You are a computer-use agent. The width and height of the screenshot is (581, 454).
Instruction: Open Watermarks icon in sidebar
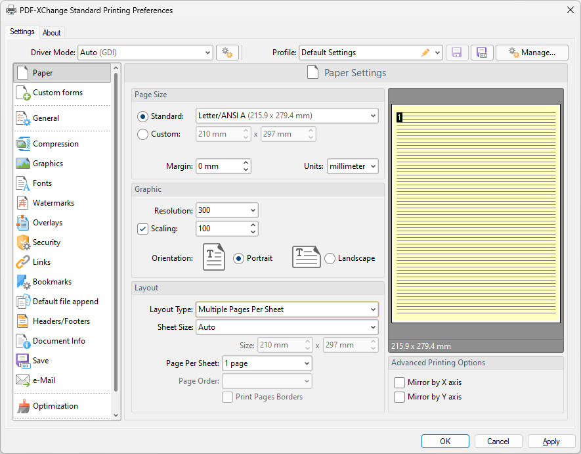pos(22,203)
